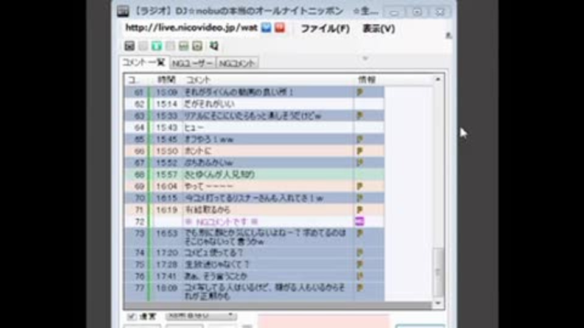The width and height of the screenshot is (584, 328).
Task: Click the green T toolbar icon
Action: point(156,46)
